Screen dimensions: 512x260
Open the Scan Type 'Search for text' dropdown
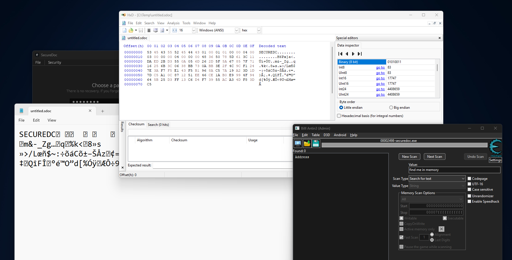coord(437,179)
